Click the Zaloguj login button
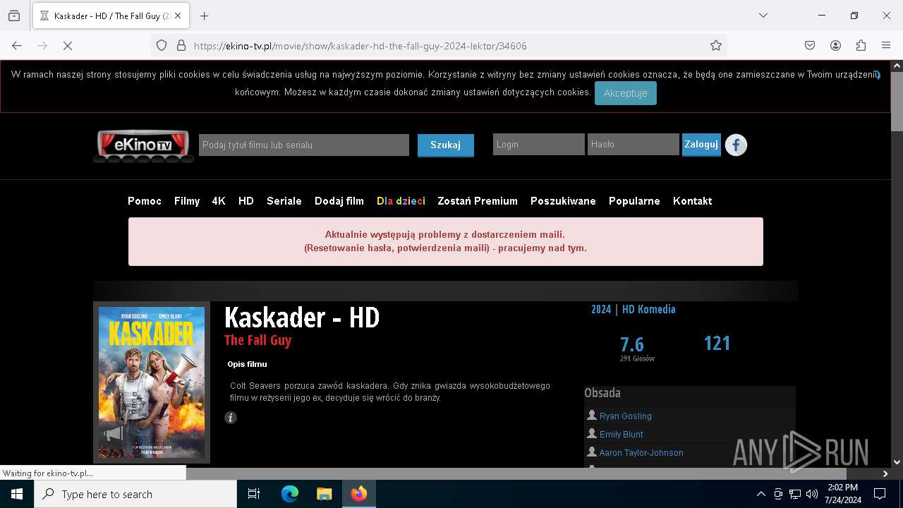 701,144
